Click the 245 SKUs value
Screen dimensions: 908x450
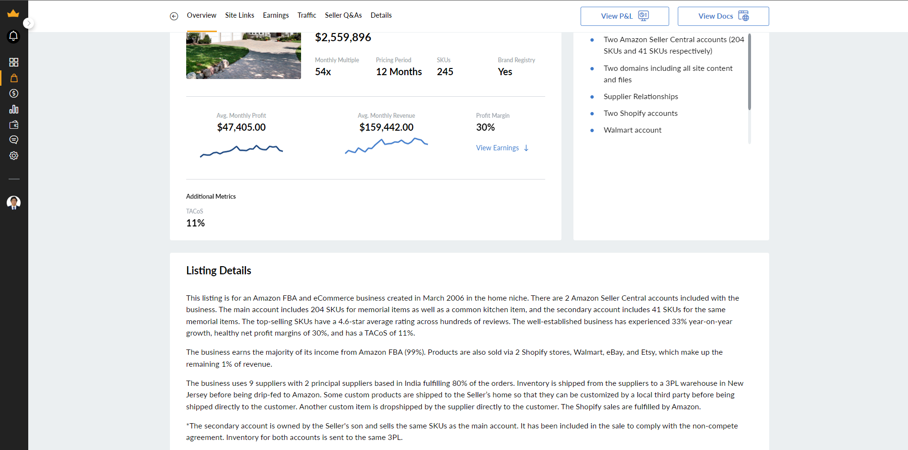[445, 72]
